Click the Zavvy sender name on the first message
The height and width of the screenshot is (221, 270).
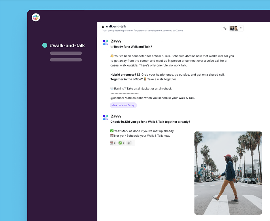tap(116, 41)
